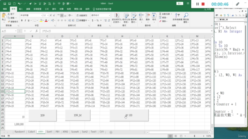248x139 pixels.
Task: Click column D header
Action: [62, 36]
